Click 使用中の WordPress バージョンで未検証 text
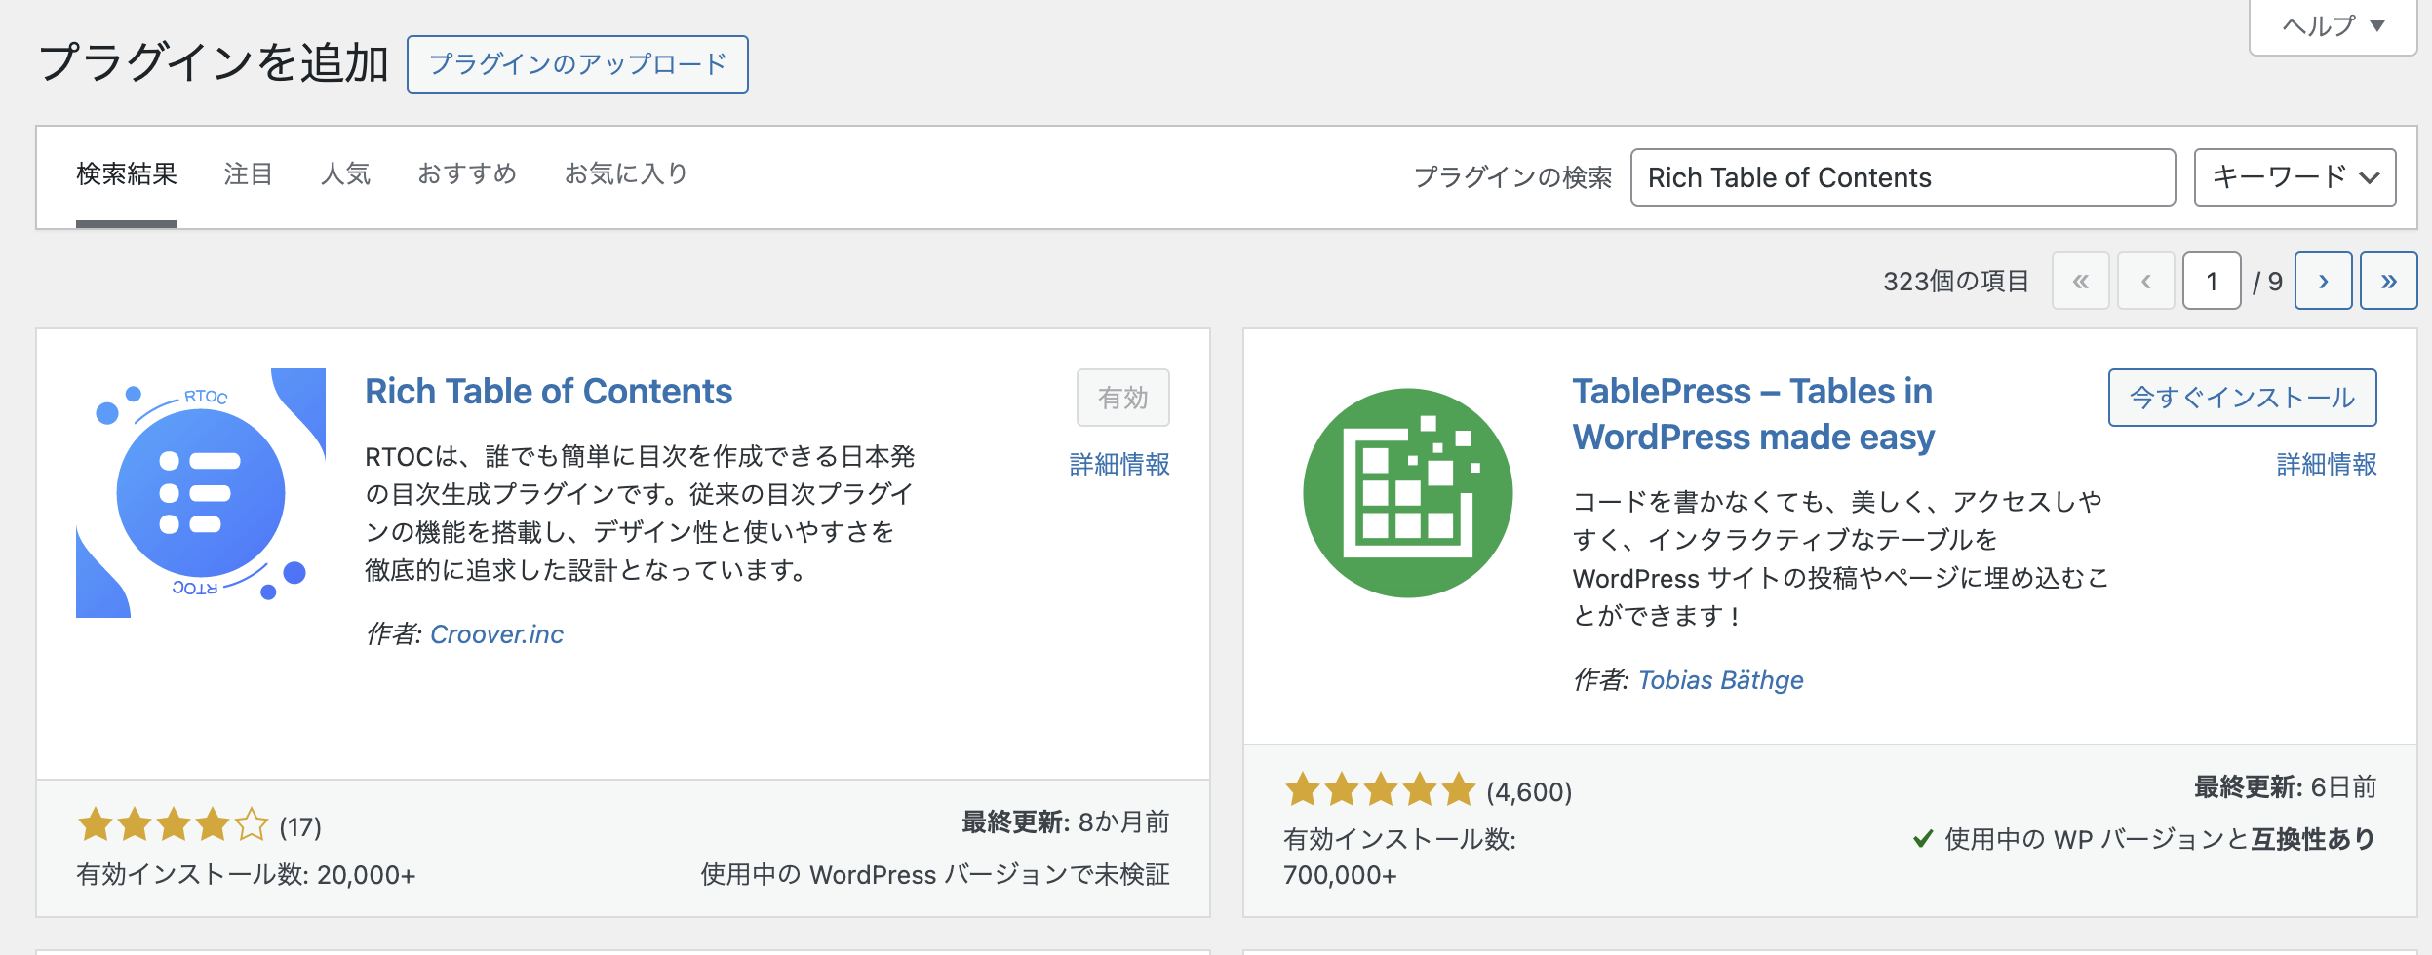This screenshot has width=2432, height=955. [x=934, y=875]
